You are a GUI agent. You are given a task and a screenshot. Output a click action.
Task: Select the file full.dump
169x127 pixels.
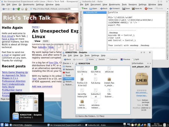pyautogui.click(x=96, y=81)
